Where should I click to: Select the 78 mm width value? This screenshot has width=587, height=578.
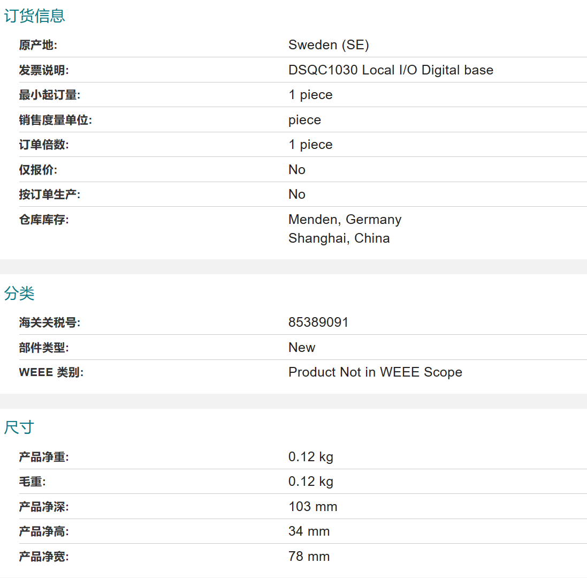(309, 557)
